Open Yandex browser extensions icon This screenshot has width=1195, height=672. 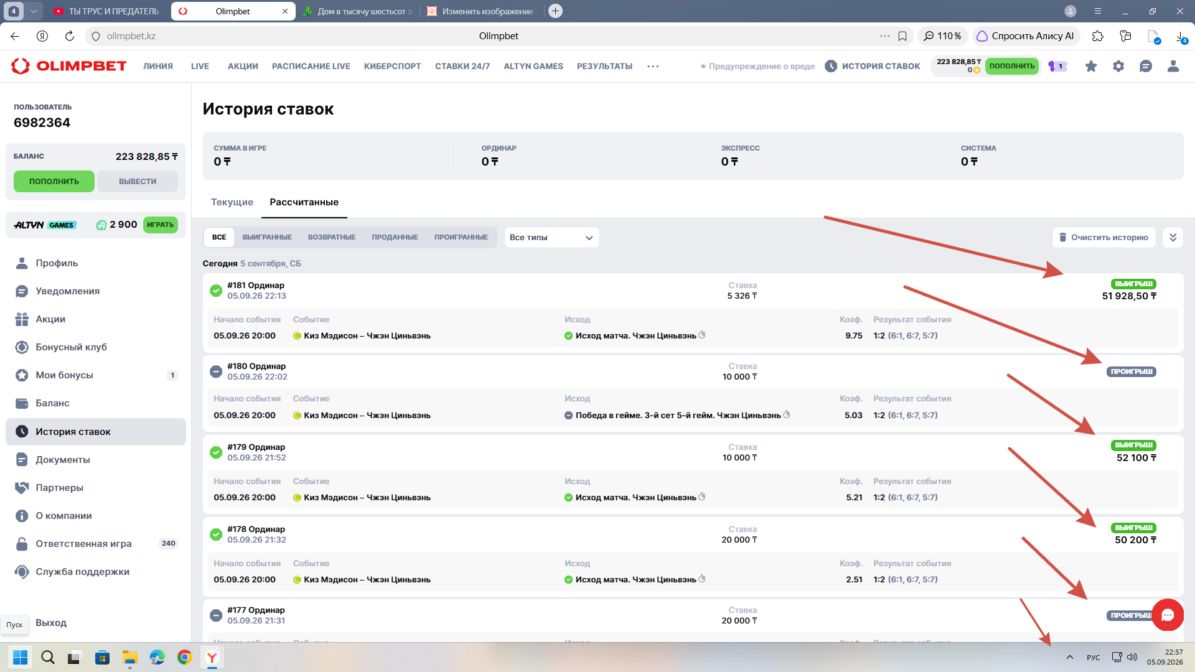pyautogui.click(x=1098, y=36)
